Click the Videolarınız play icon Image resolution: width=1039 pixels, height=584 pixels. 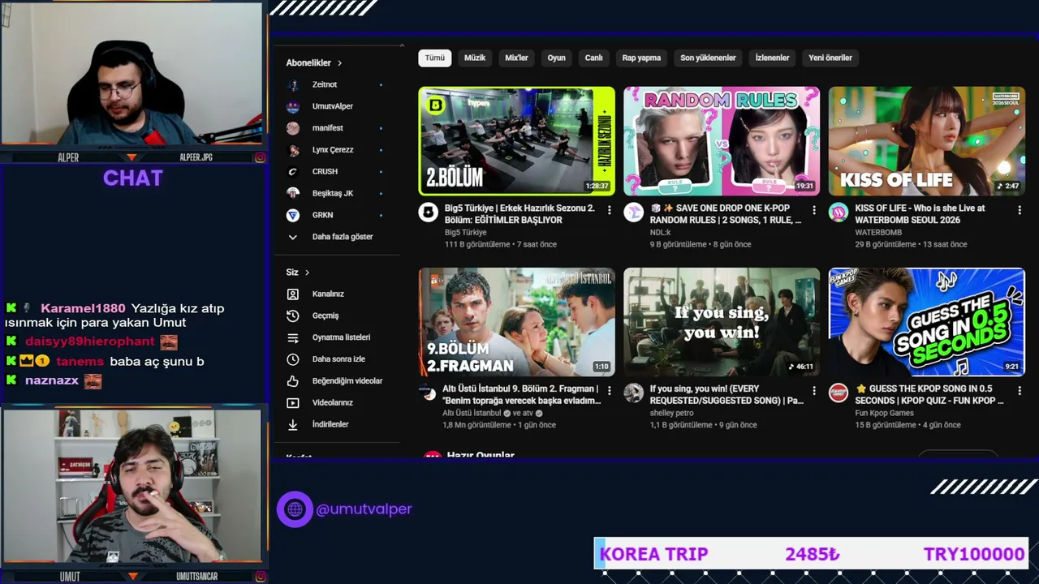pyautogui.click(x=293, y=402)
